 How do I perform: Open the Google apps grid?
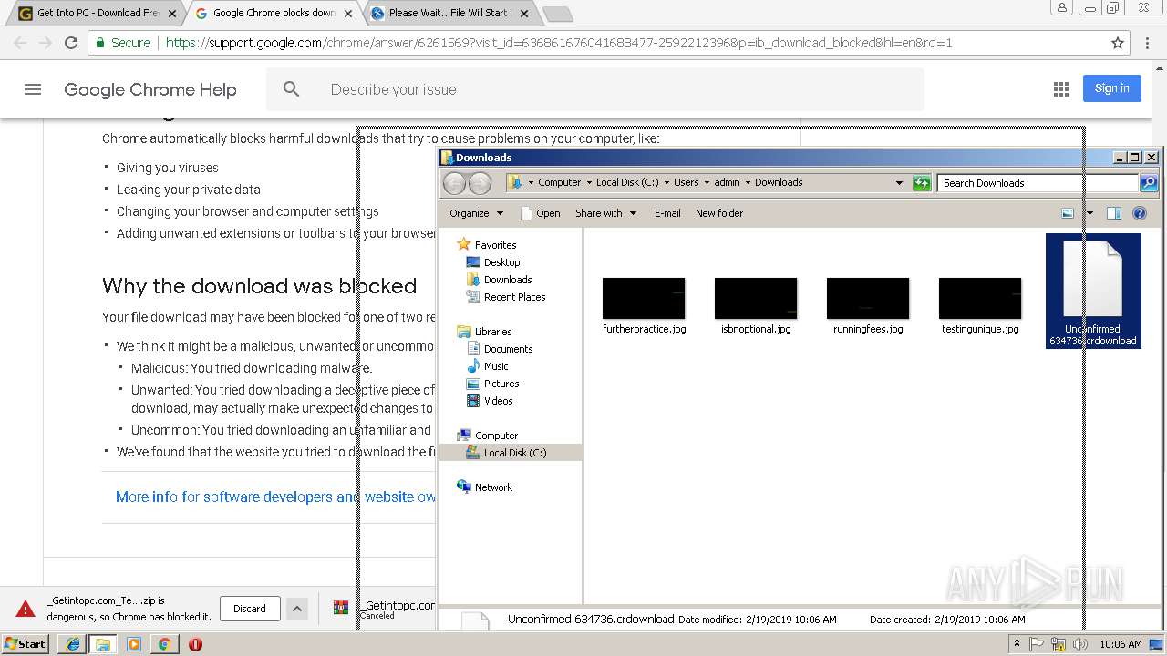point(1061,89)
